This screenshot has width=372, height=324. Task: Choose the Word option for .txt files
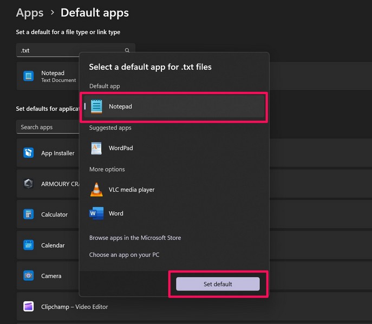[116, 213]
